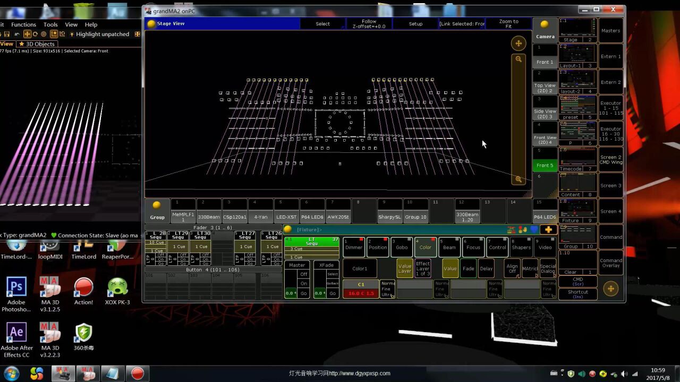This screenshot has width=680, height=382.
Task: Click the target circle icon in MA 3D toolbar
Action: point(44,34)
